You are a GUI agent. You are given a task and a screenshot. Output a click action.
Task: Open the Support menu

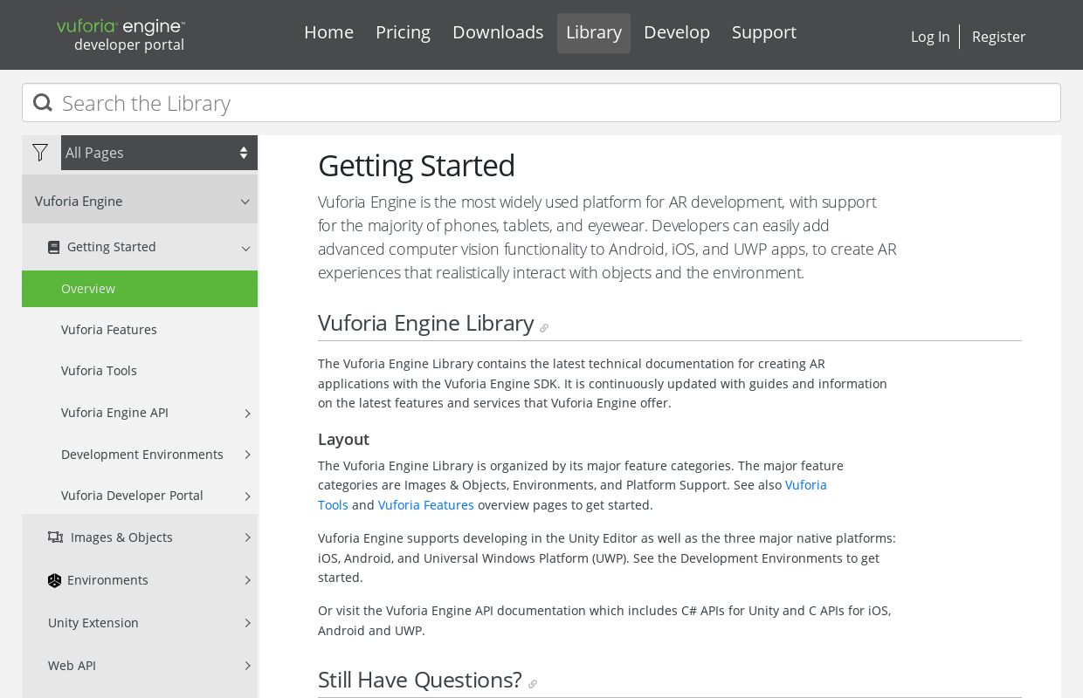[x=764, y=32]
